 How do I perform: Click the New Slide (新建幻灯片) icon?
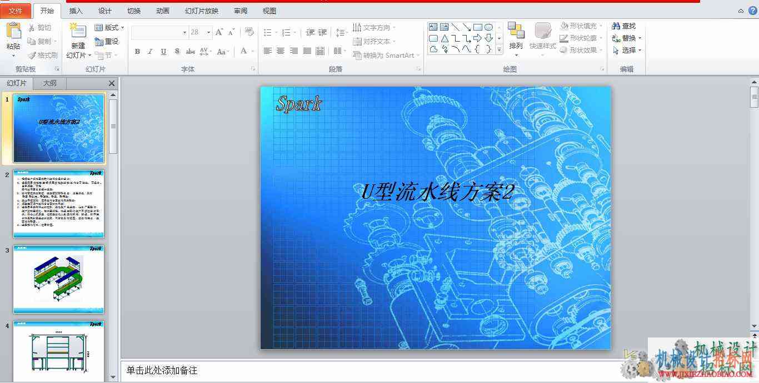click(x=78, y=31)
